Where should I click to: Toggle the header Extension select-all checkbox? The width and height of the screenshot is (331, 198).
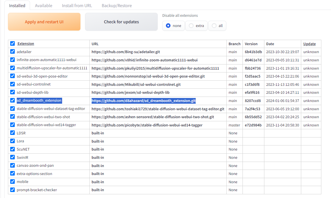12,43
